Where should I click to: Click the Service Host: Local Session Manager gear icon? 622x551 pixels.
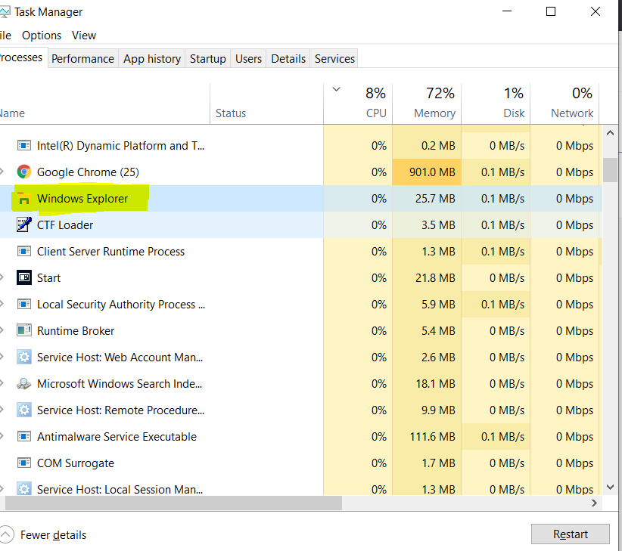[23, 489]
